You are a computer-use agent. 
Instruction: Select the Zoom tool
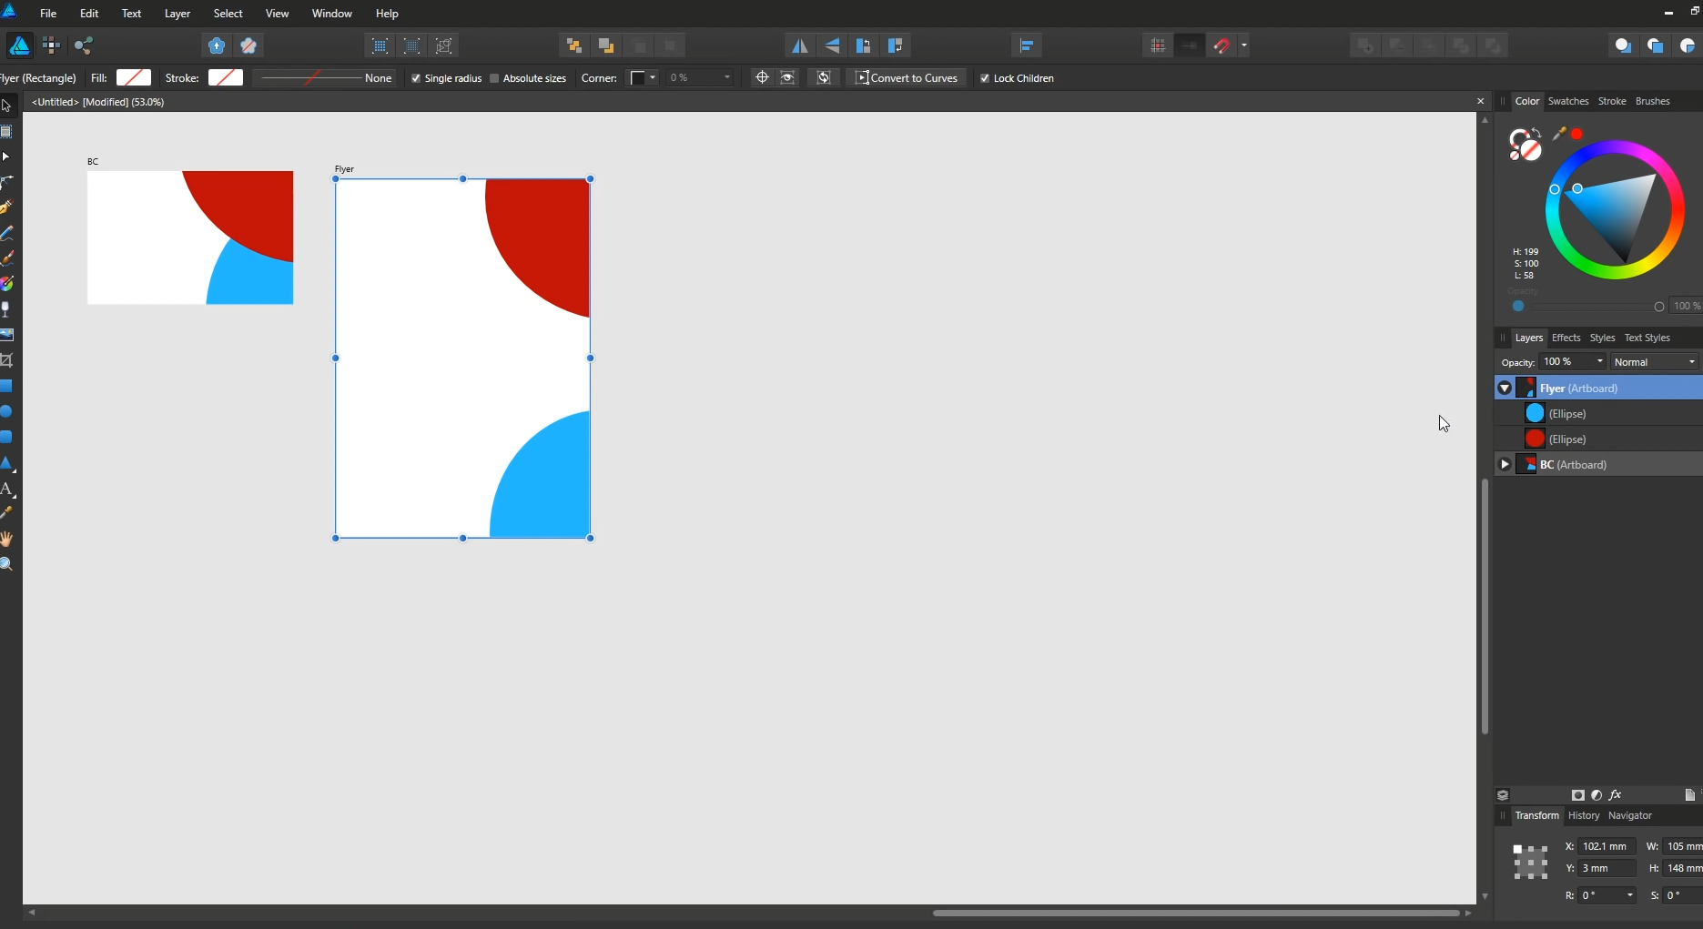pyautogui.click(x=7, y=563)
